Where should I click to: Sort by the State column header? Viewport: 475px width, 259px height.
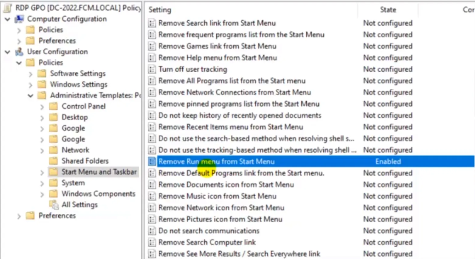pyautogui.click(x=388, y=10)
